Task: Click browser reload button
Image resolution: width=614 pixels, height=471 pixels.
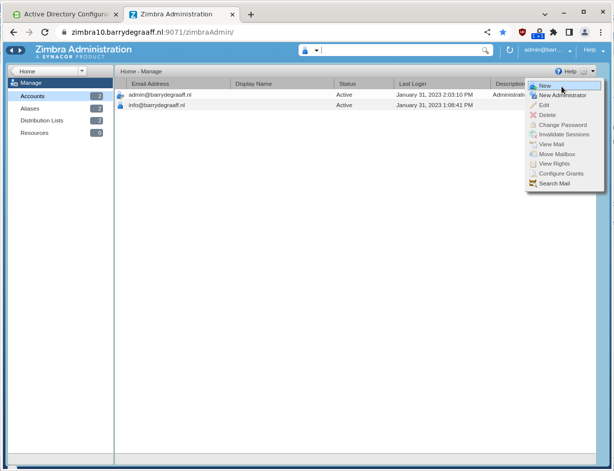Action: click(x=45, y=32)
